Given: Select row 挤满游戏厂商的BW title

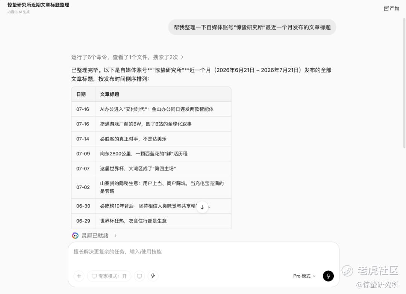Looking at the screenshot, I should coord(146,124).
